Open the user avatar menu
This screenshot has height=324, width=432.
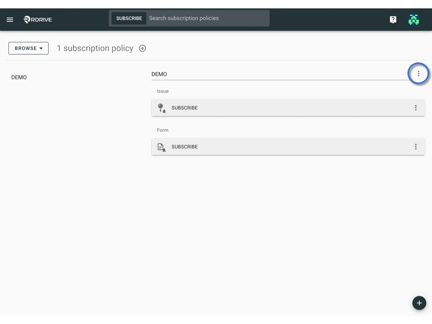point(414,19)
